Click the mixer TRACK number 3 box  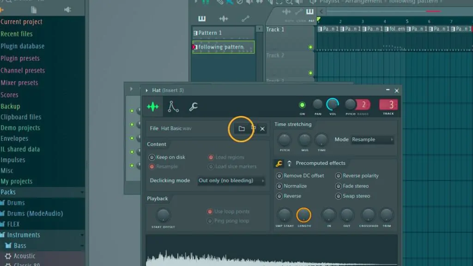tap(388, 105)
